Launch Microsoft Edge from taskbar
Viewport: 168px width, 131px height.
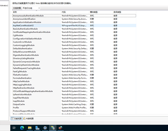[x=22, y=128]
